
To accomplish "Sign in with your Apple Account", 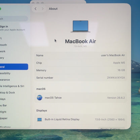I will click(x=12, y=28).
